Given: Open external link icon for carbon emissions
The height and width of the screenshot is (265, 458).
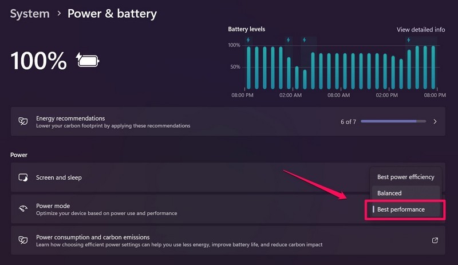Looking at the screenshot, I should click(435, 240).
